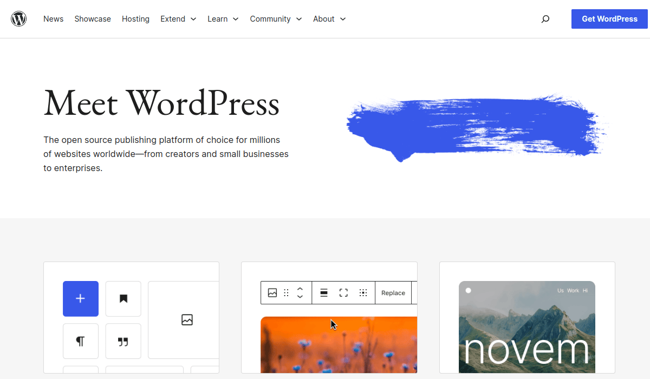Open the News menu item
650x379 pixels.
pos(54,19)
